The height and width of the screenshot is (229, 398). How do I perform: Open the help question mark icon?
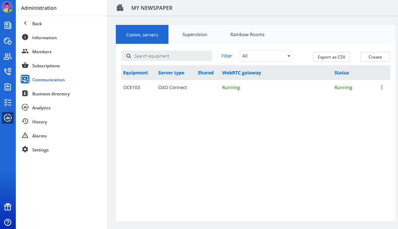(8, 222)
